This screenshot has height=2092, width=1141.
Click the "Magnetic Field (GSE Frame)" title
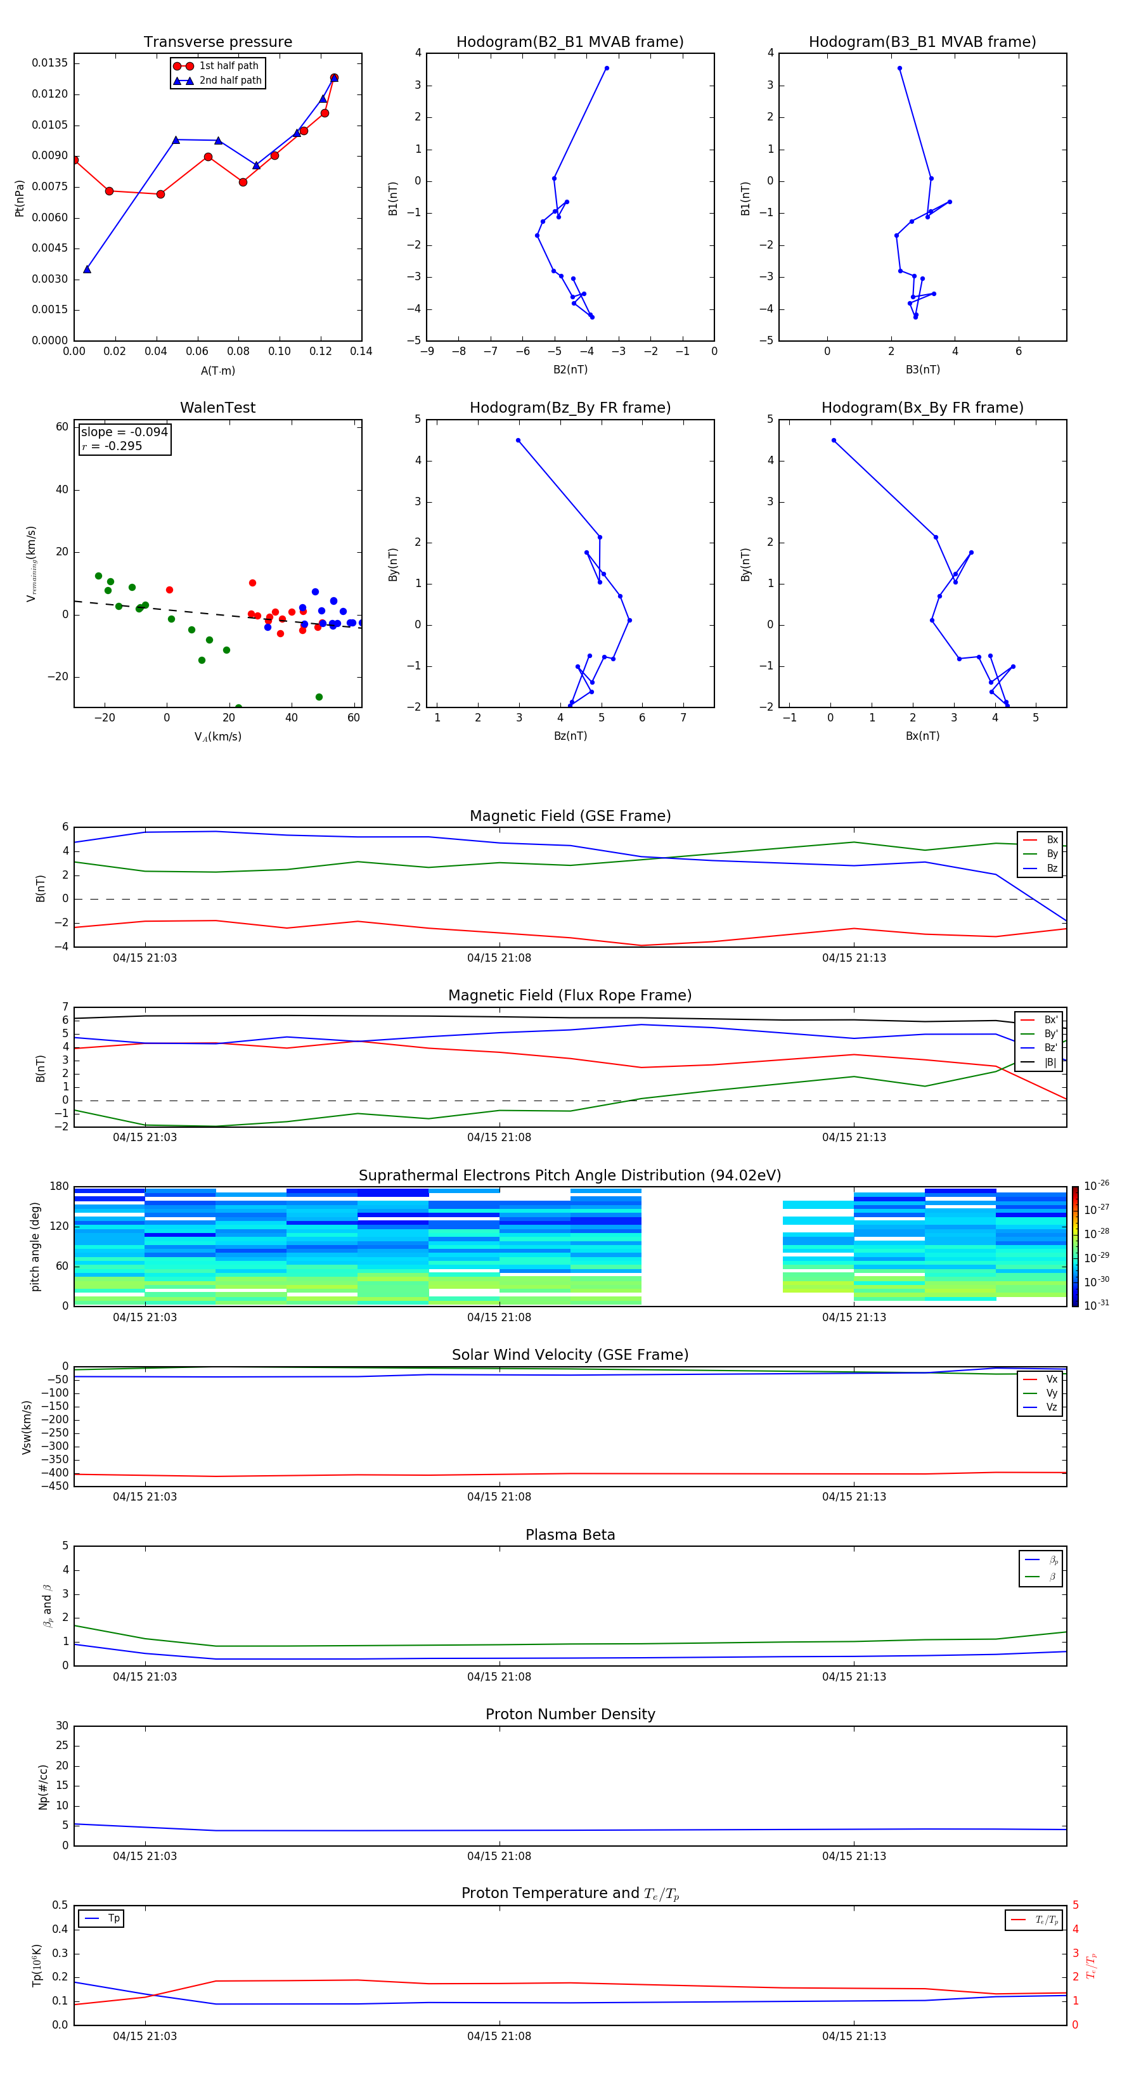click(570, 816)
